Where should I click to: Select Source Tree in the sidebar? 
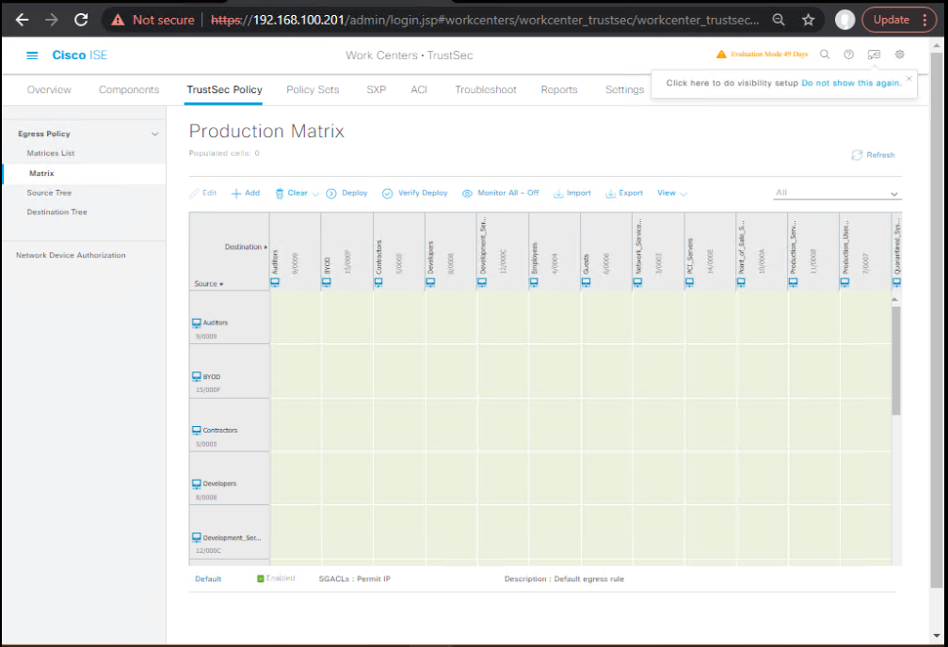[x=49, y=193]
